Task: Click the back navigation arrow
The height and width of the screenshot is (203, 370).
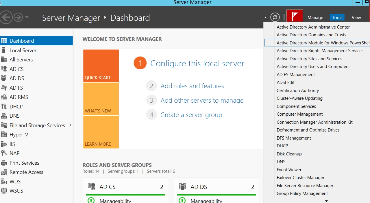Action: (x=6, y=17)
